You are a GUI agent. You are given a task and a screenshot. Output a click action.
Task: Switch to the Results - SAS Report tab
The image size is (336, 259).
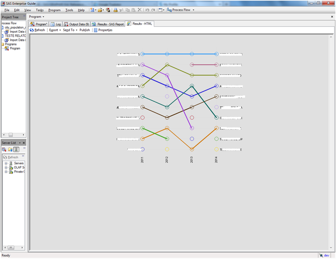(108, 24)
